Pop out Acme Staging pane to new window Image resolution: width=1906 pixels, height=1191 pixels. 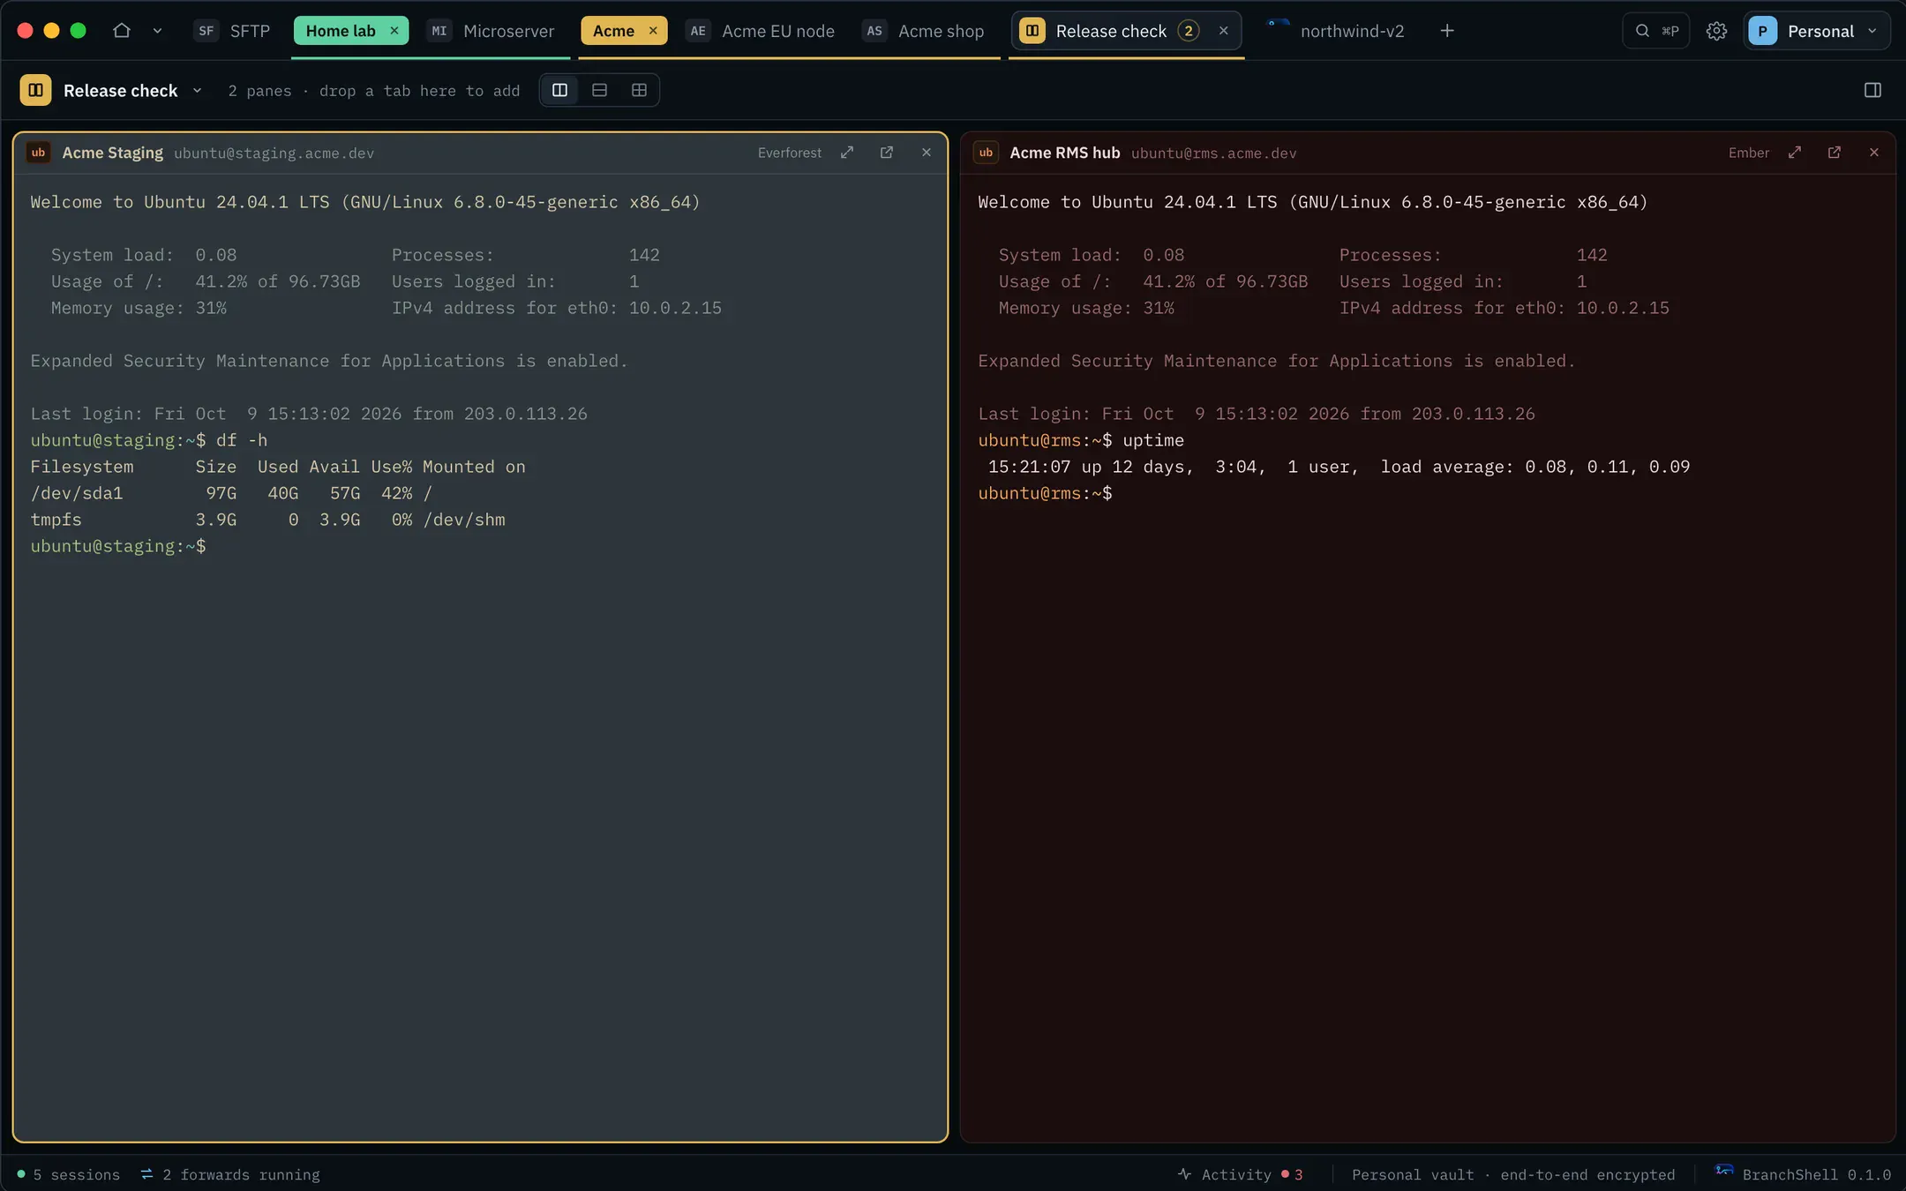click(x=887, y=153)
